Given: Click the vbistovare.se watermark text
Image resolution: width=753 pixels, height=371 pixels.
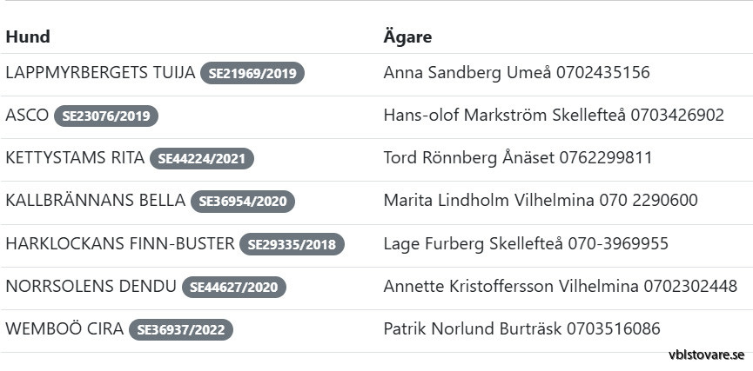Looking at the screenshot, I should [x=706, y=354].
